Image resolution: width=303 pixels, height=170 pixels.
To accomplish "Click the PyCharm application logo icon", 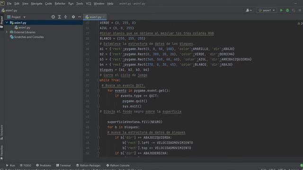I will [2, 3].
